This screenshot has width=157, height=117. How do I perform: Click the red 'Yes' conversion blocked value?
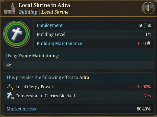click(147, 96)
